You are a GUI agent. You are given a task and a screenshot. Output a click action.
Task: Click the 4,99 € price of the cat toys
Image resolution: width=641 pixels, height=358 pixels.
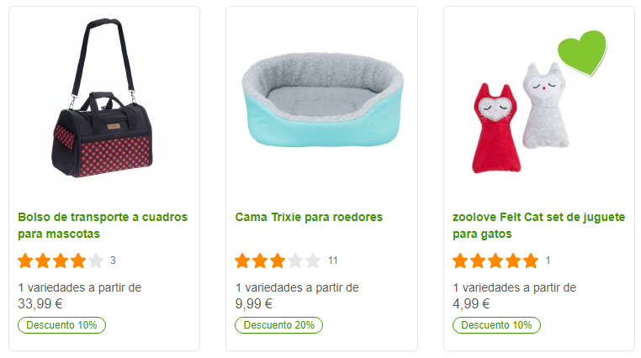coord(471,303)
